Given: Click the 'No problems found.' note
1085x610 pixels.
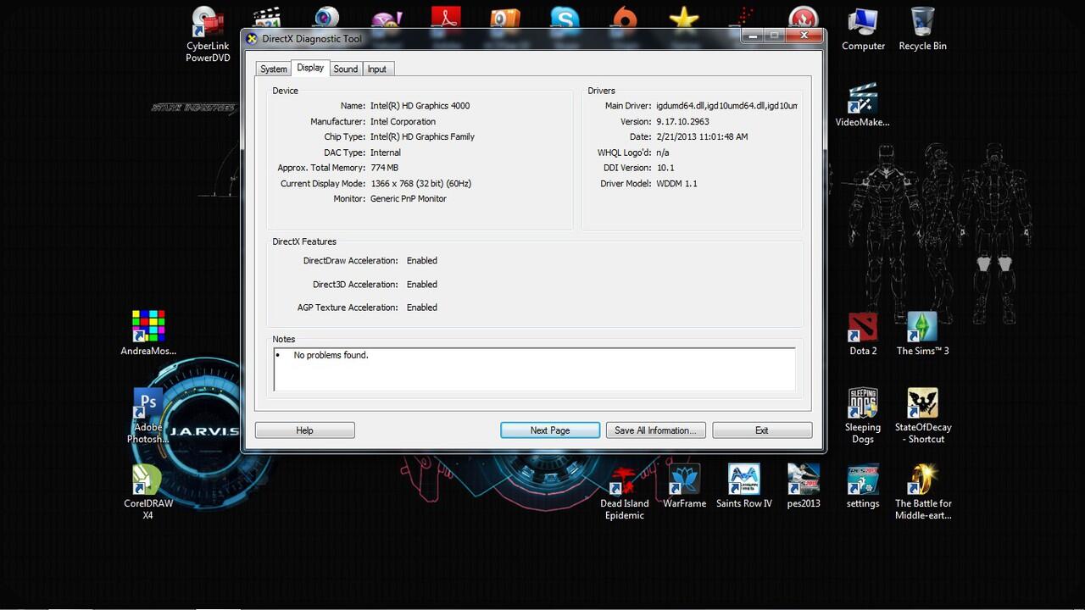Looking at the screenshot, I should click(331, 355).
